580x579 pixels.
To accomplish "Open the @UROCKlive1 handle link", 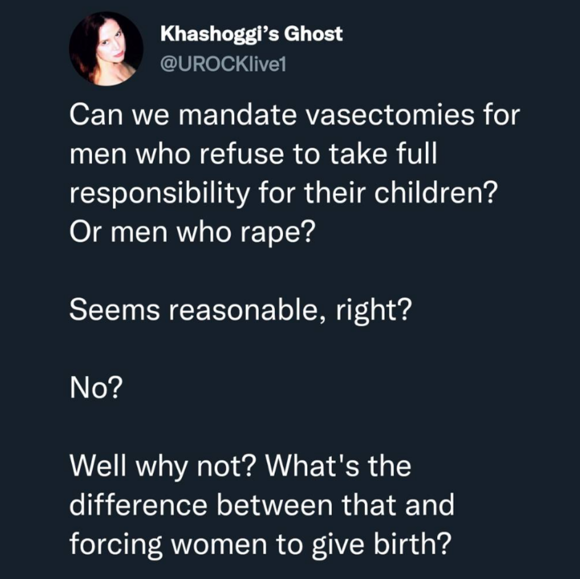I will pyautogui.click(x=223, y=65).
